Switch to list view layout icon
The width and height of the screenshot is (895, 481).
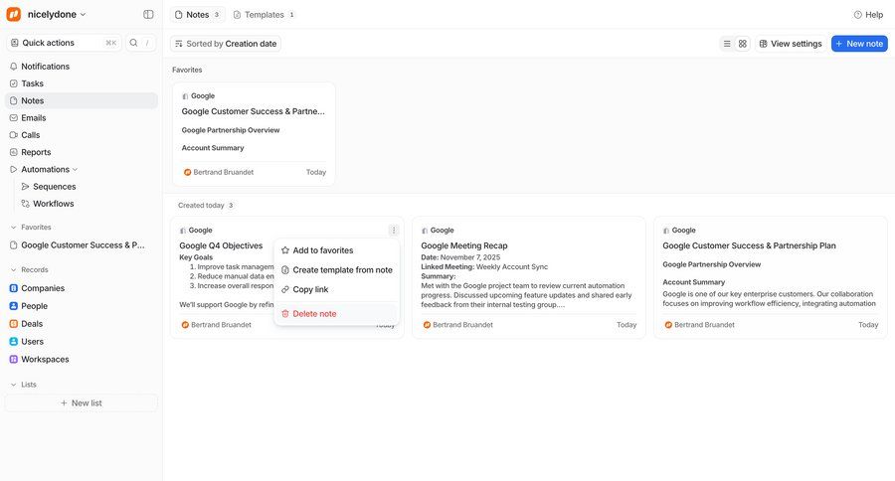[x=727, y=44]
